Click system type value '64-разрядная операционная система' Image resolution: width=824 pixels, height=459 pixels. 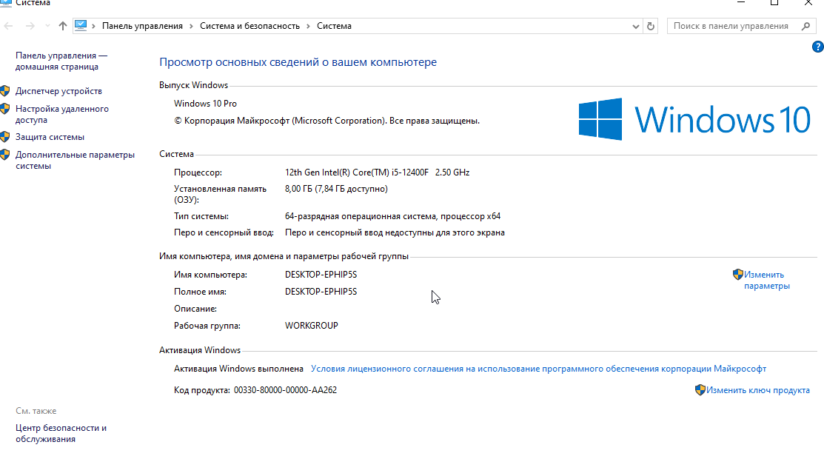pyautogui.click(x=361, y=216)
